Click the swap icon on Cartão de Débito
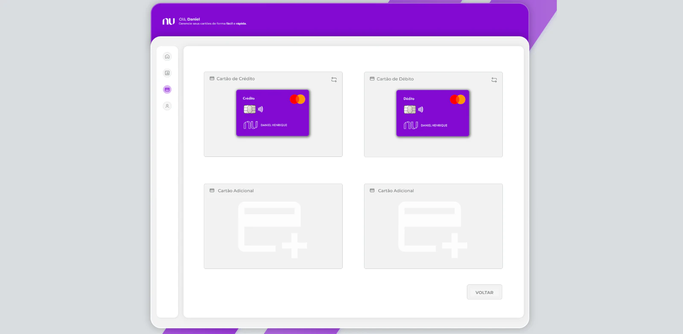This screenshot has width=683, height=334. pyautogui.click(x=494, y=80)
